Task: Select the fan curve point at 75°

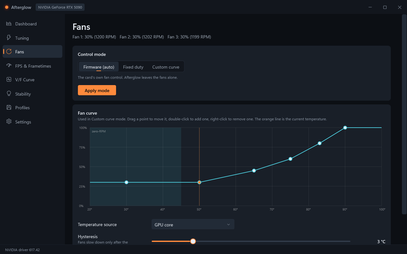Action: click(x=290, y=159)
